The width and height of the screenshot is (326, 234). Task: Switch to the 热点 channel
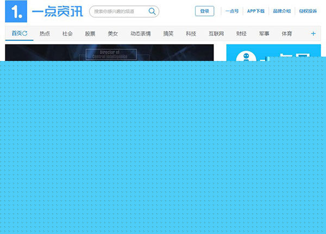click(x=45, y=34)
